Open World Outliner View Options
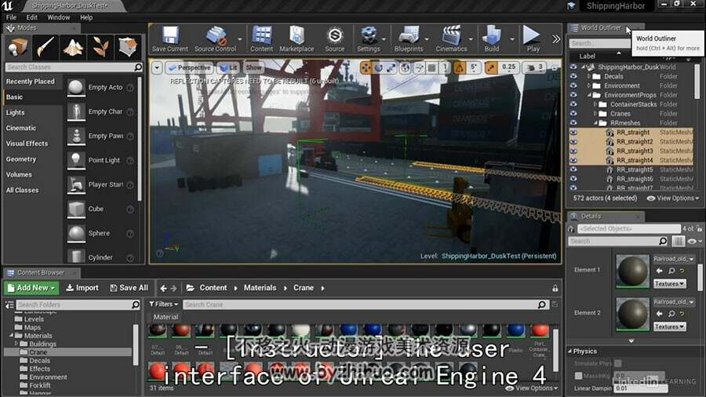This screenshot has width=706, height=397. pos(673,198)
